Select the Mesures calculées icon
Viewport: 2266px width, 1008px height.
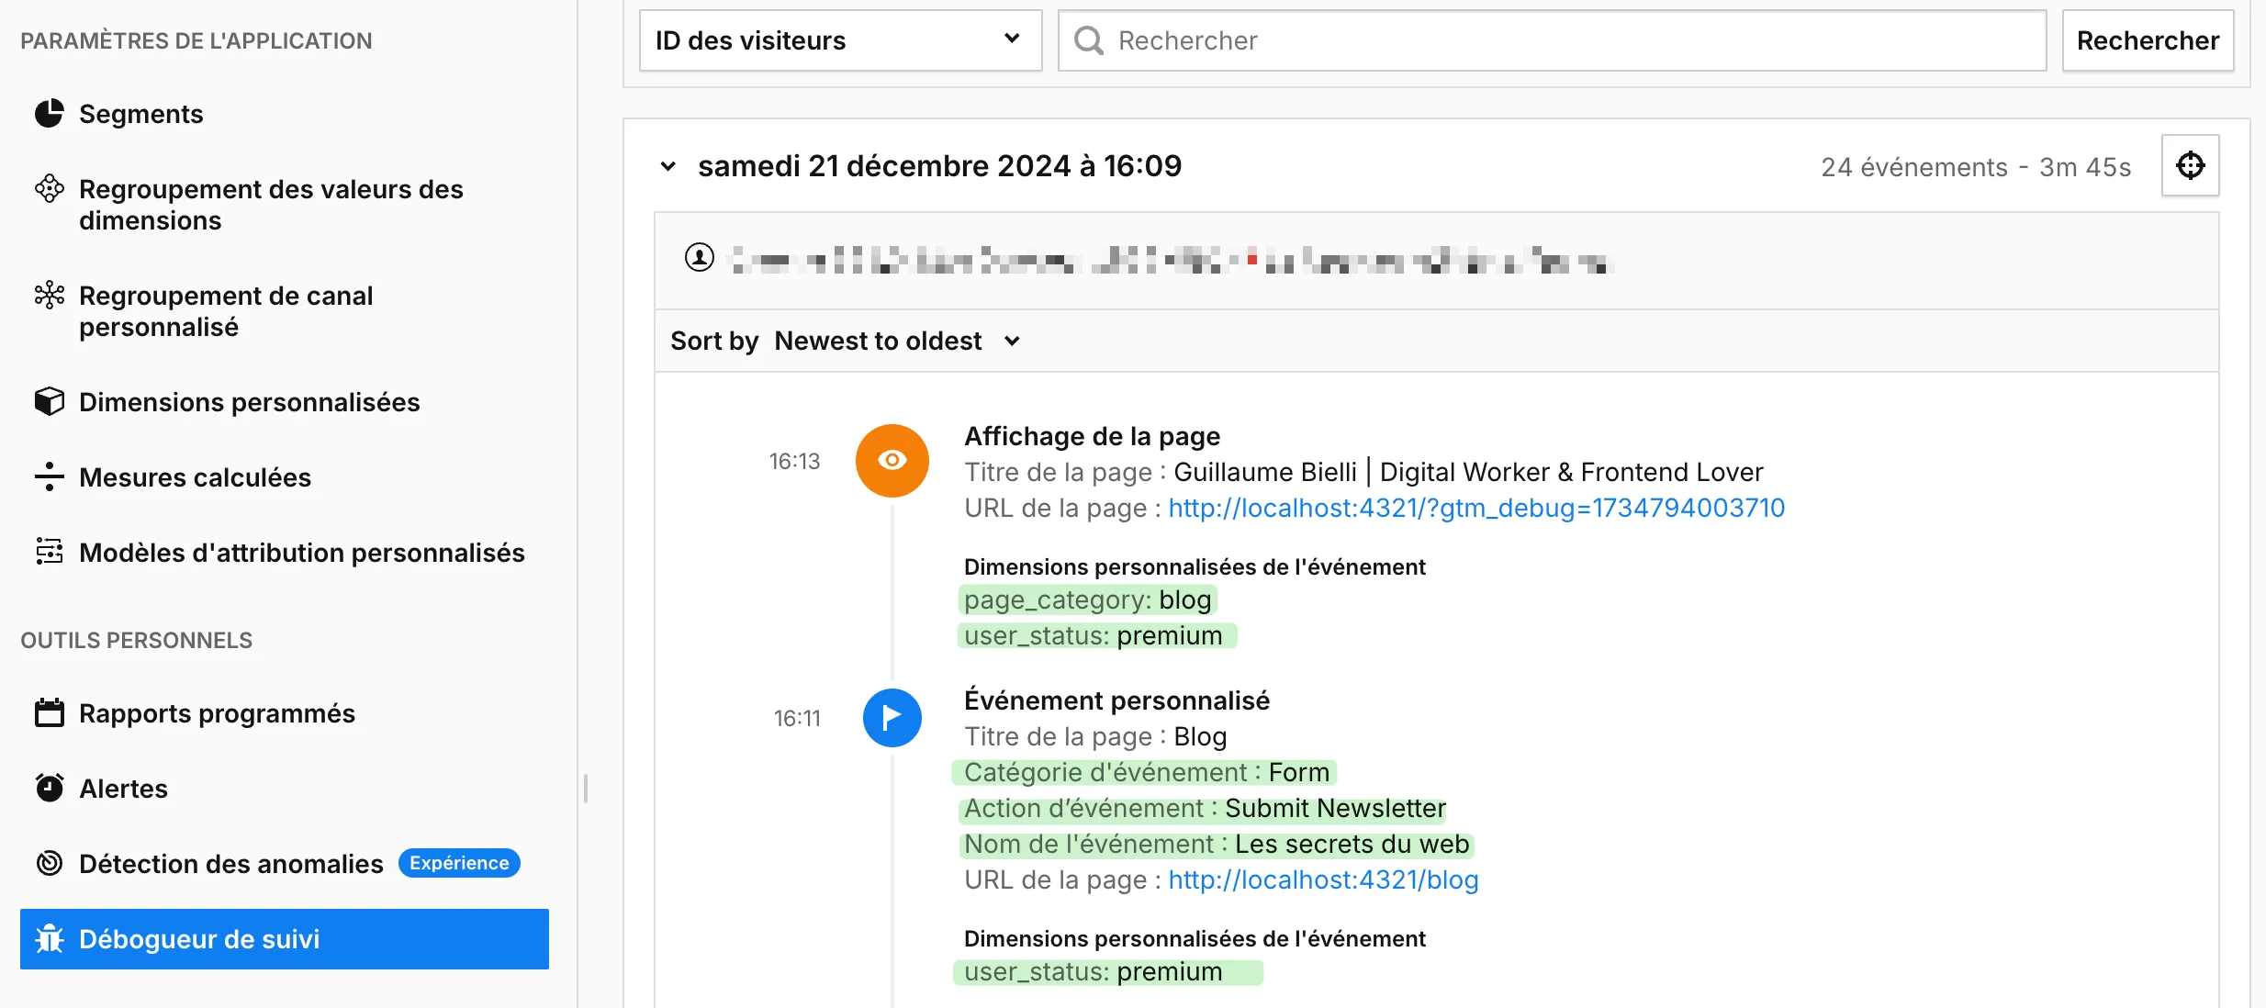click(x=49, y=476)
